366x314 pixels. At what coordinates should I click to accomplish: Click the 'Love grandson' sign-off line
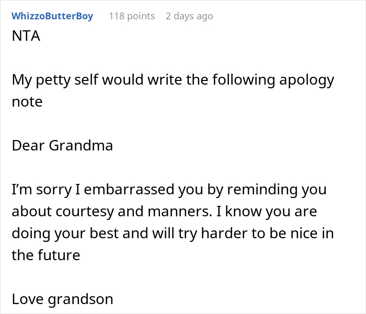[x=62, y=299]
